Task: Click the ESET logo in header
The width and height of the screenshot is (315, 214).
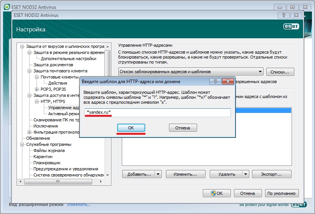Action: 291,26
